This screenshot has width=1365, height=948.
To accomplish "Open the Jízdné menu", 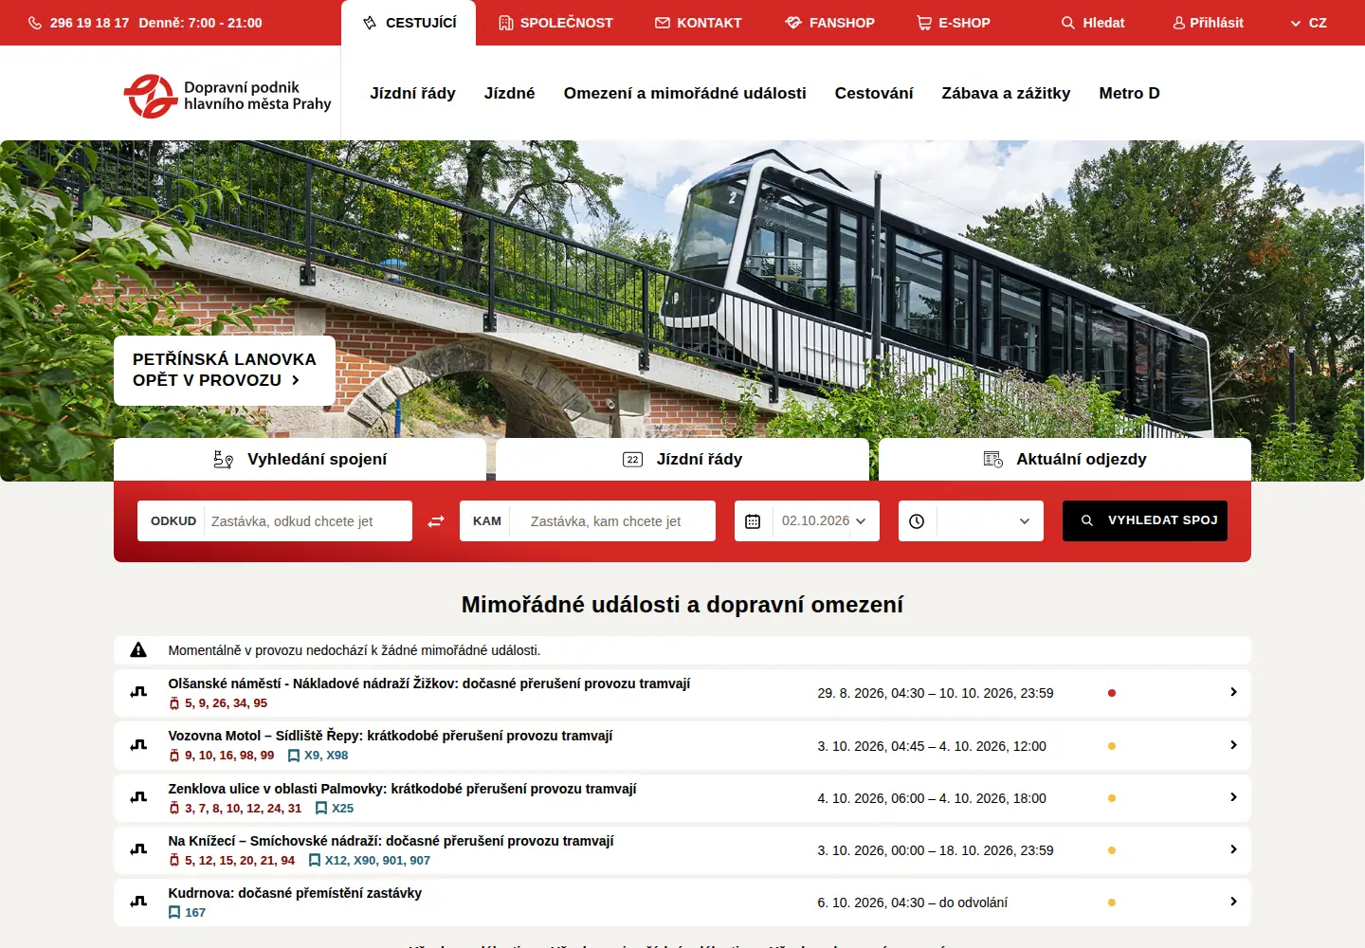I will click(509, 93).
